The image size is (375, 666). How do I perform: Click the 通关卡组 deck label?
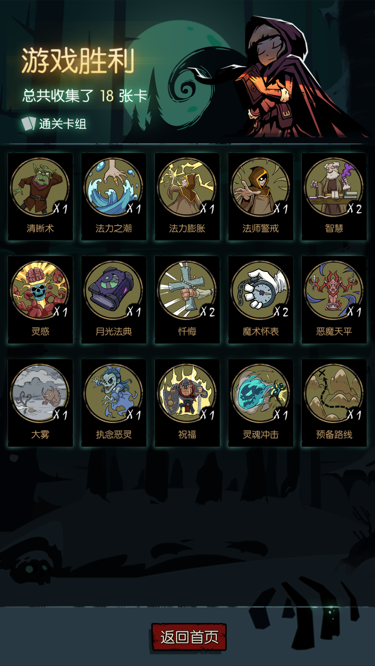(62, 124)
